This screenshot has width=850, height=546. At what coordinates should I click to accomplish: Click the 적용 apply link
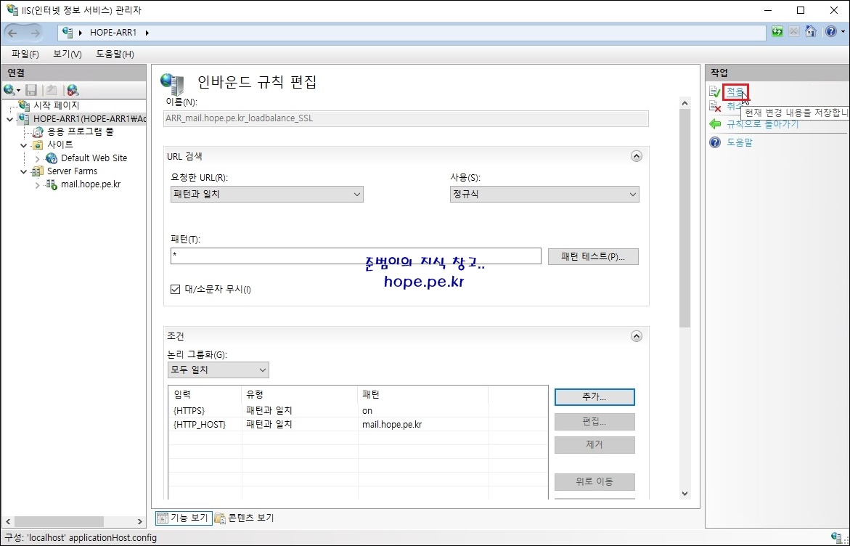(735, 91)
